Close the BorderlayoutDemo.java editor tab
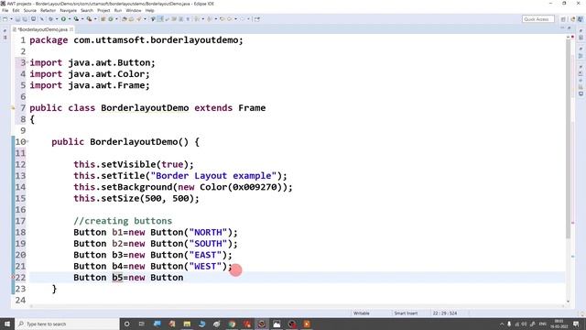Screen dimensions: 586x330 [x=71, y=29]
